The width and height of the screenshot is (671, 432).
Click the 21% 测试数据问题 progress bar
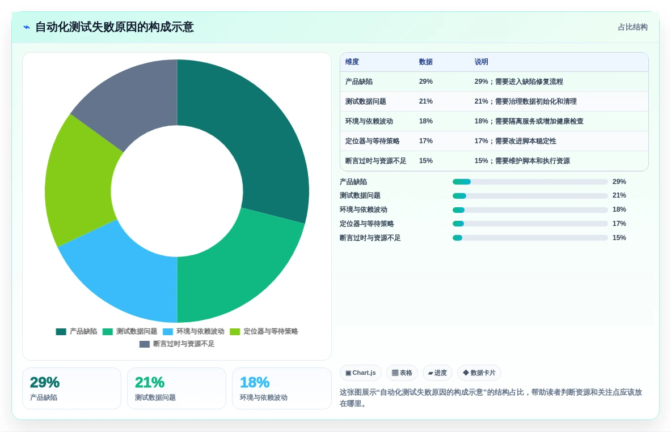click(x=530, y=196)
